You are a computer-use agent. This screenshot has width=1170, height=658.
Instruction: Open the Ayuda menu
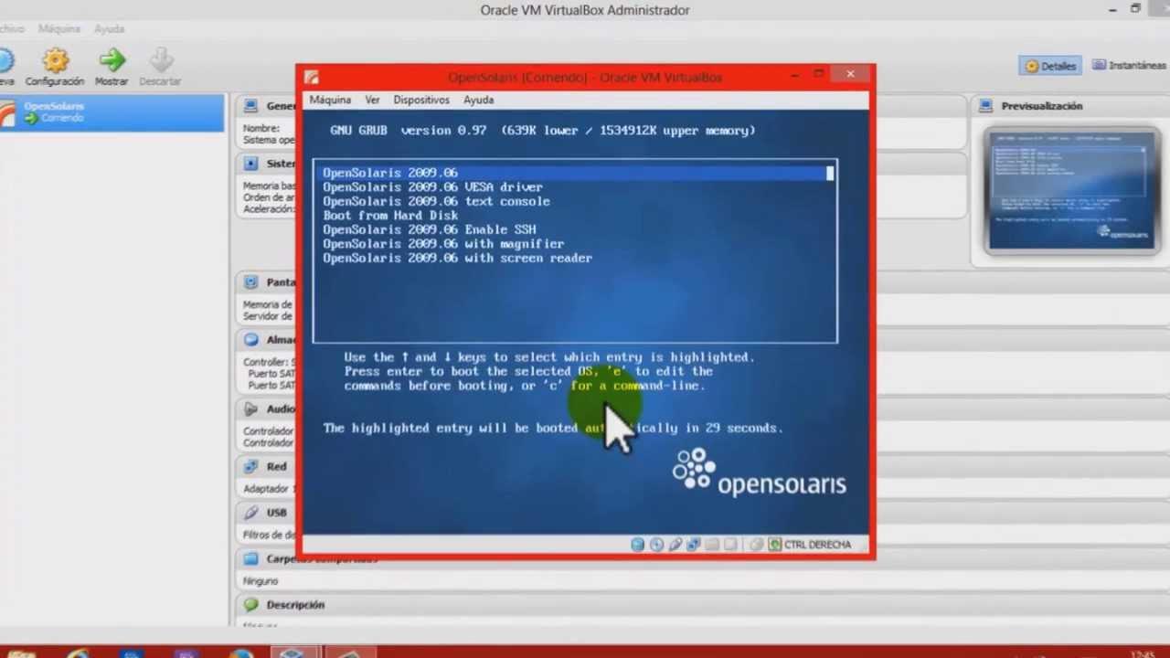(478, 100)
